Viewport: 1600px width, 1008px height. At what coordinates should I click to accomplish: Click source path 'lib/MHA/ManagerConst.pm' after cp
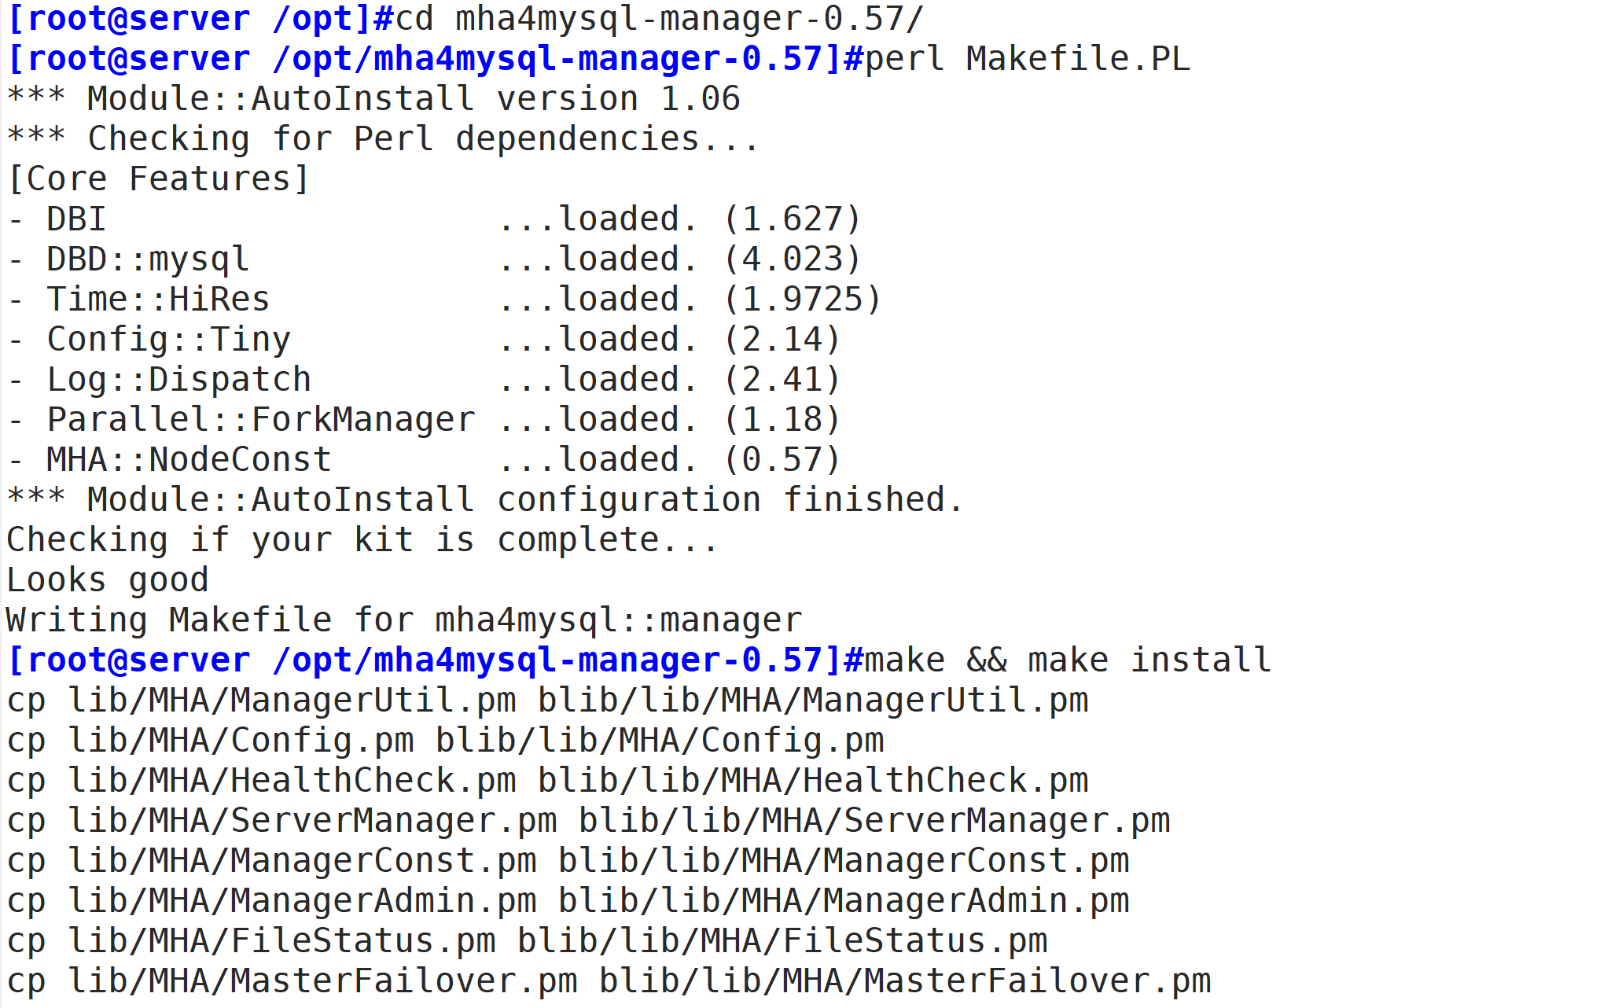click(x=303, y=861)
